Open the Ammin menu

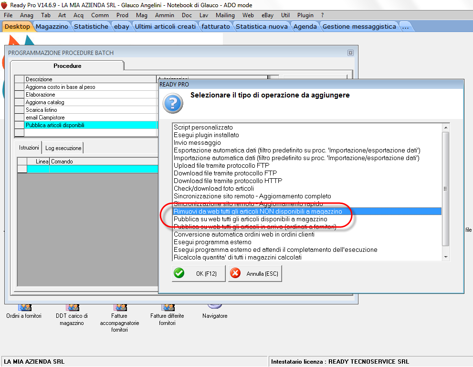[164, 15]
